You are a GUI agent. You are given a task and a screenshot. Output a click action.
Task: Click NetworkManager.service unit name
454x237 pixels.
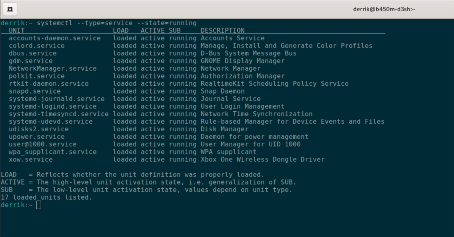click(x=53, y=68)
